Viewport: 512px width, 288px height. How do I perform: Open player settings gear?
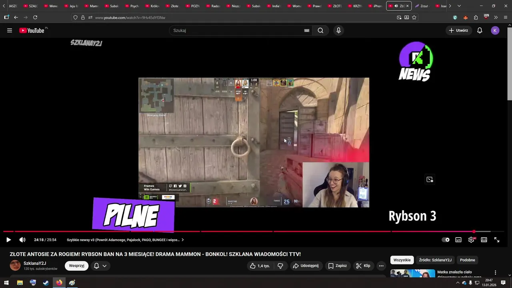[471, 240]
